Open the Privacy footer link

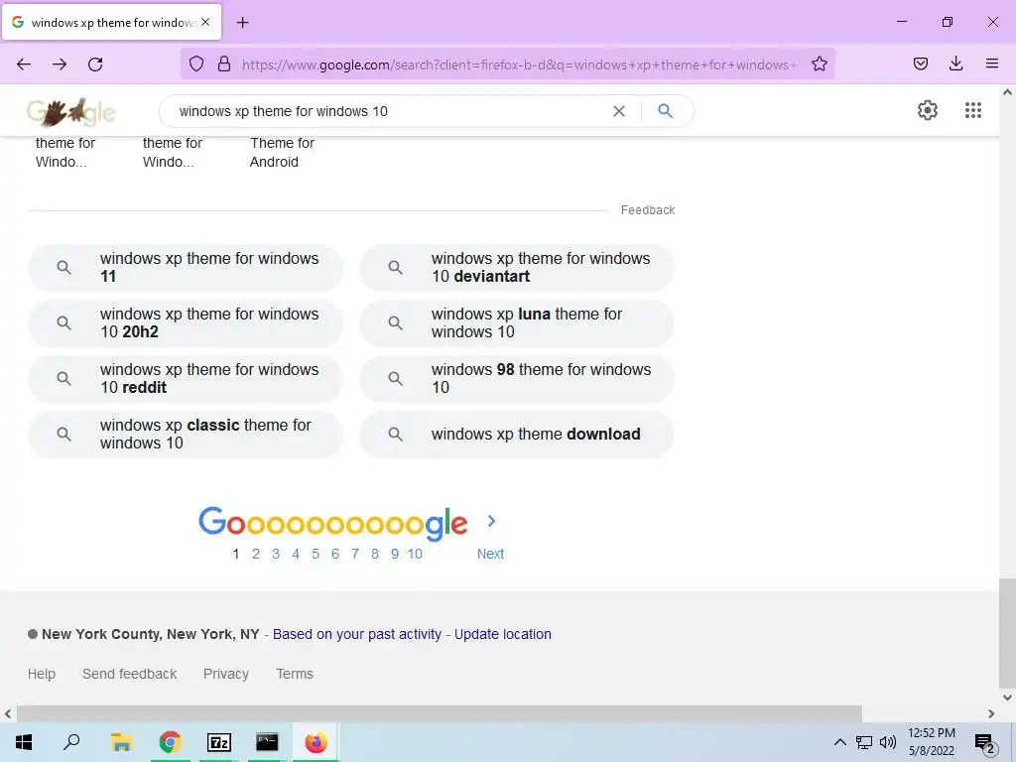pos(226,674)
